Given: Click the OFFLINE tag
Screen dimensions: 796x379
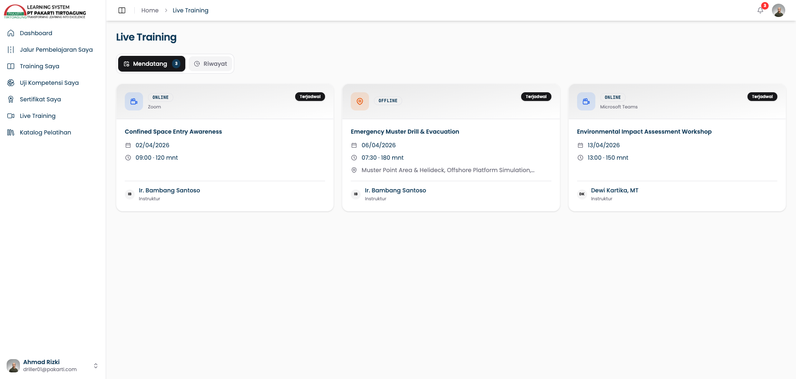Looking at the screenshot, I should tap(388, 101).
